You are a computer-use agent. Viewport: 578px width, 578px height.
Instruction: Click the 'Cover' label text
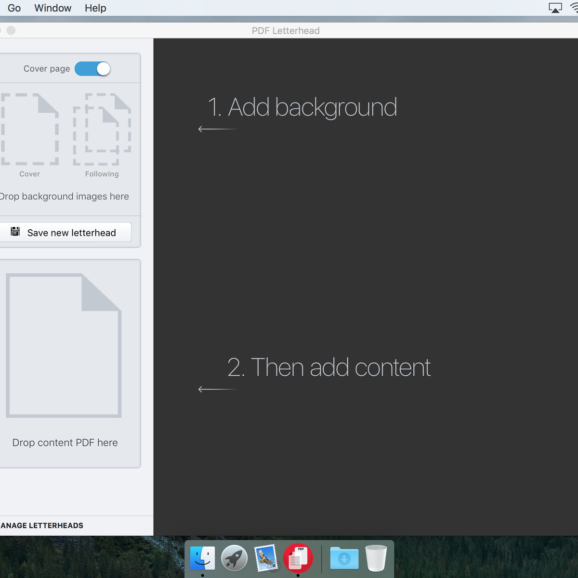pyautogui.click(x=29, y=174)
